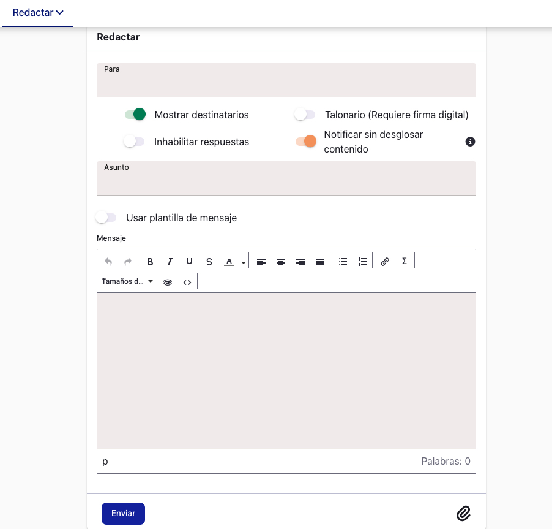Click the Bold formatting icon
The height and width of the screenshot is (529, 552).
click(x=151, y=262)
